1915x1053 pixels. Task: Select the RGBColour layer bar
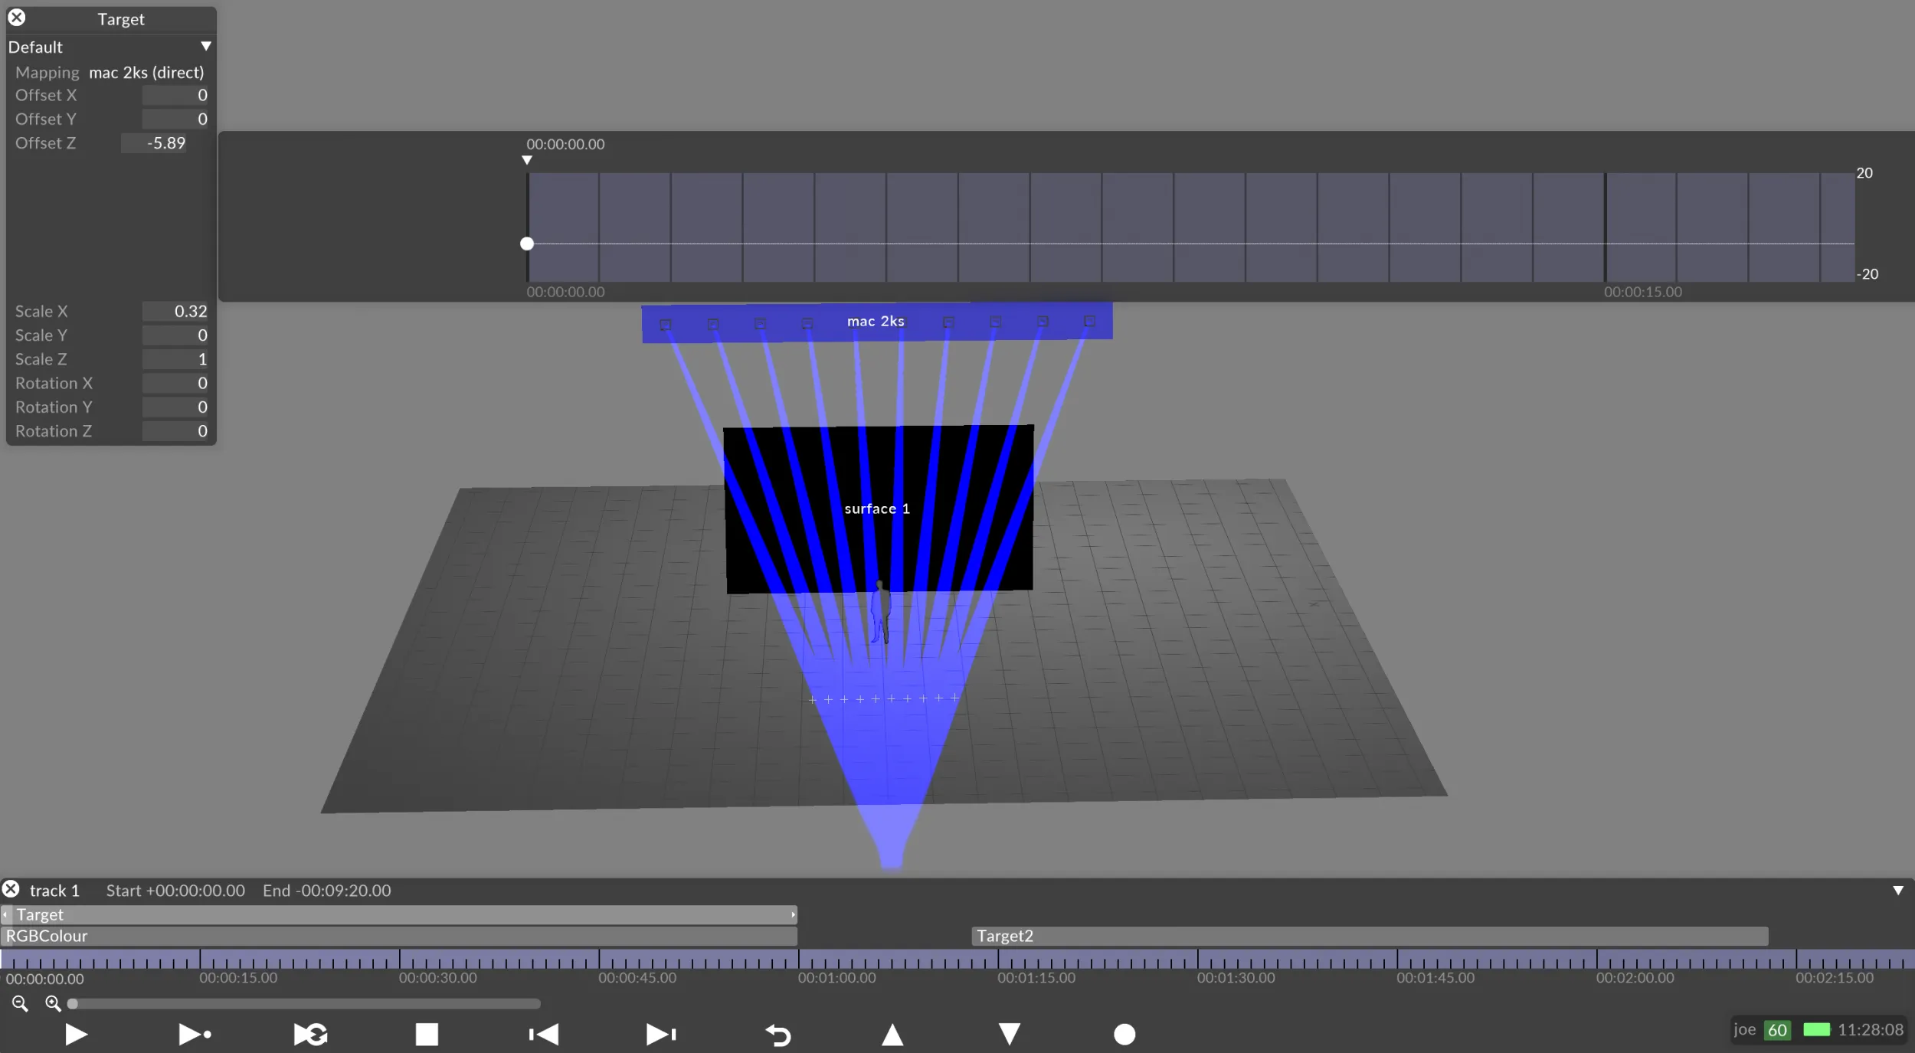pos(398,936)
